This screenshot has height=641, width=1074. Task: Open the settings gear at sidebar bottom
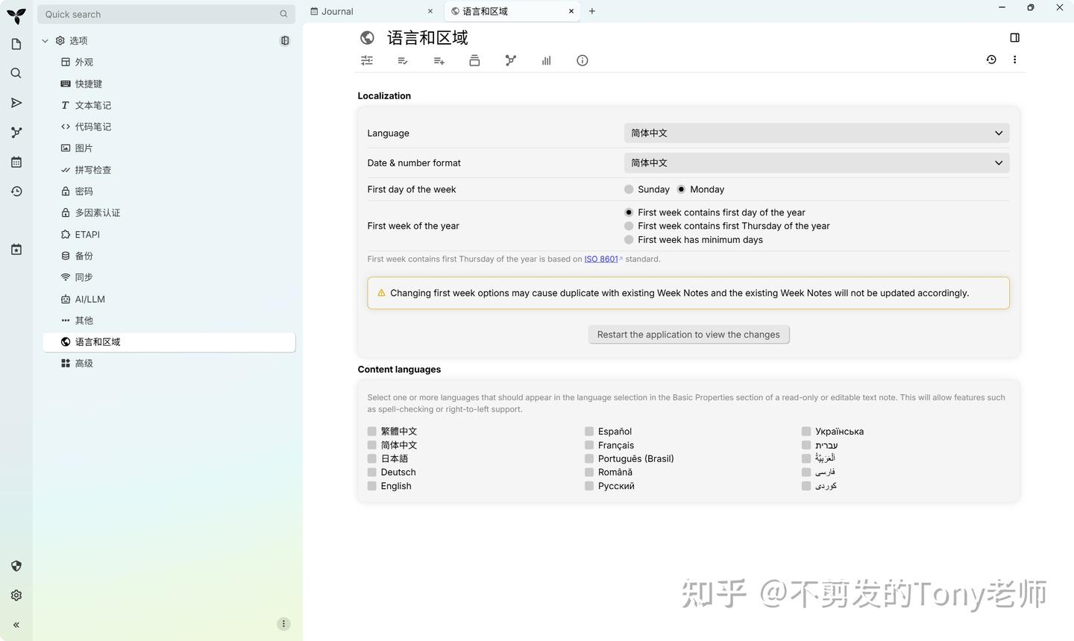coord(16,595)
